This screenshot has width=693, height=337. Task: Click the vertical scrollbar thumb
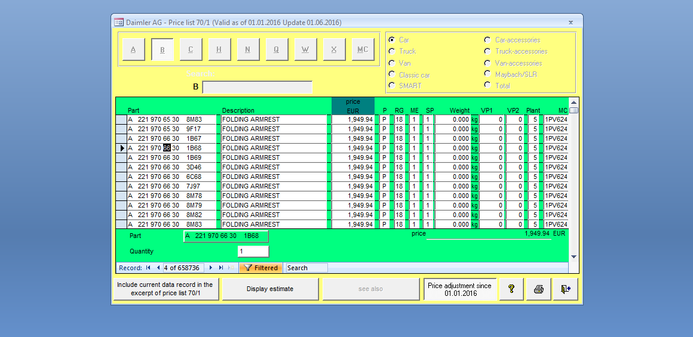point(574,110)
